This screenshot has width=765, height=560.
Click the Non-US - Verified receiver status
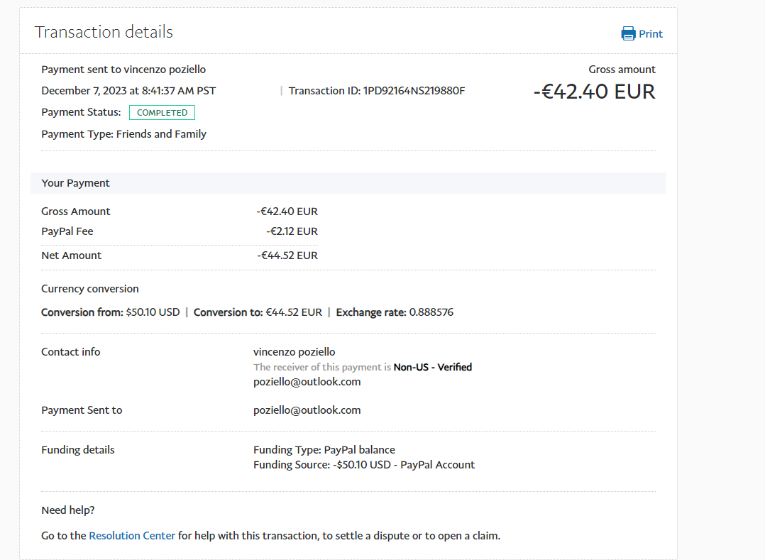(432, 367)
